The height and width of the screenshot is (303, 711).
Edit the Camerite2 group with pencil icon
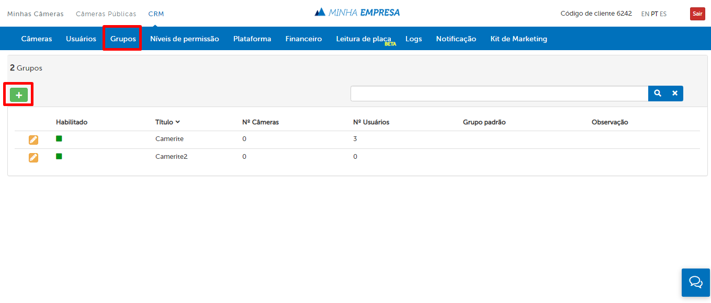click(x=33, y=157)
